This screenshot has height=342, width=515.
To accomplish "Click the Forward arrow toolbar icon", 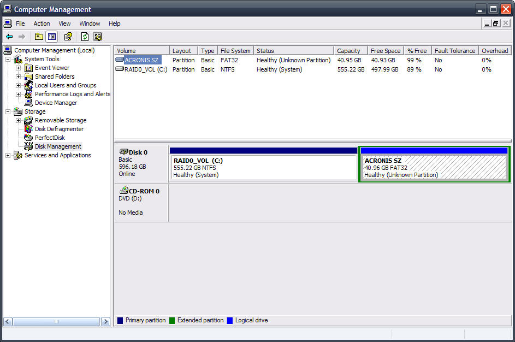I will 22,37.
